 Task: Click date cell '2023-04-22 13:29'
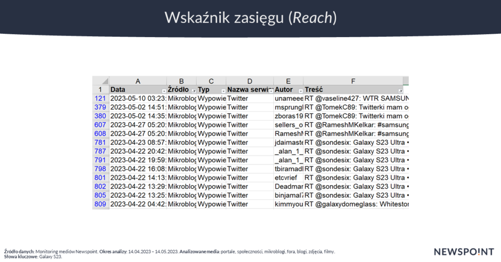tap(137, 186)
